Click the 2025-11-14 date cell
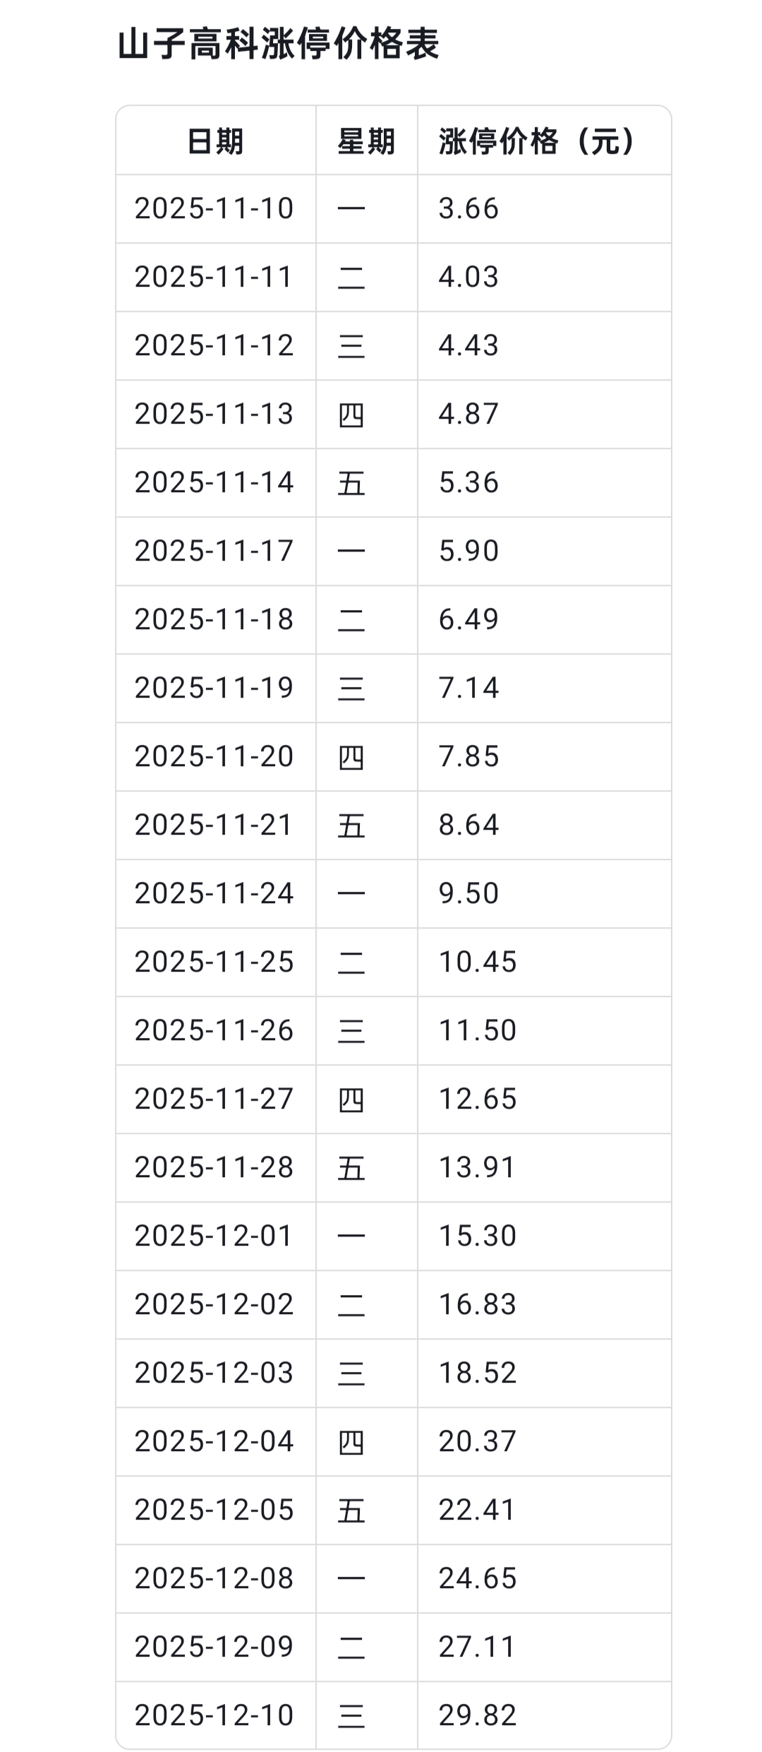This screenshot has height=1752, width=762. 214,482
